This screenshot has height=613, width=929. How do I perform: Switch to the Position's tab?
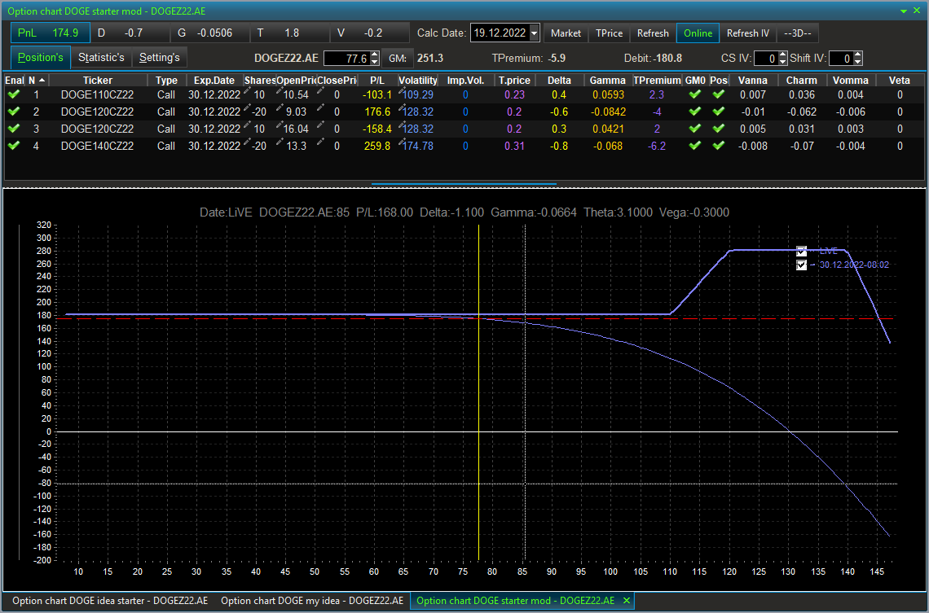coord(40,58)
